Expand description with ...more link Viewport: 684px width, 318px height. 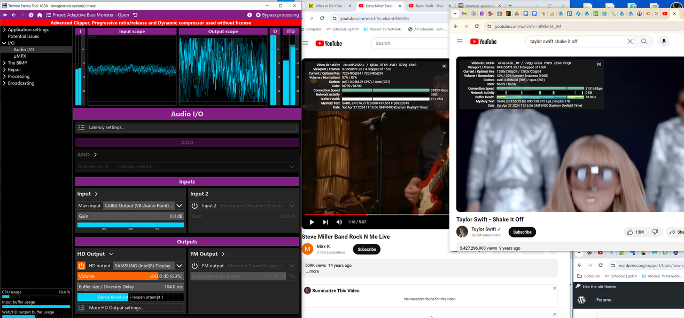coord(313,272)
